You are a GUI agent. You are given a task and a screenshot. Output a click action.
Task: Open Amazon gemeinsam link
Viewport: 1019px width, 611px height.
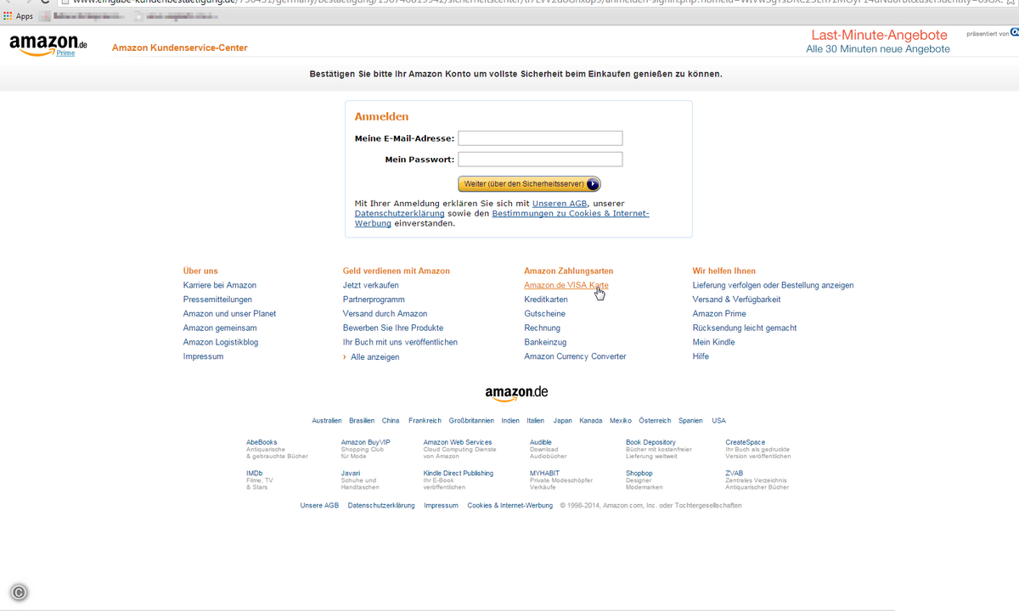[220, 328]
